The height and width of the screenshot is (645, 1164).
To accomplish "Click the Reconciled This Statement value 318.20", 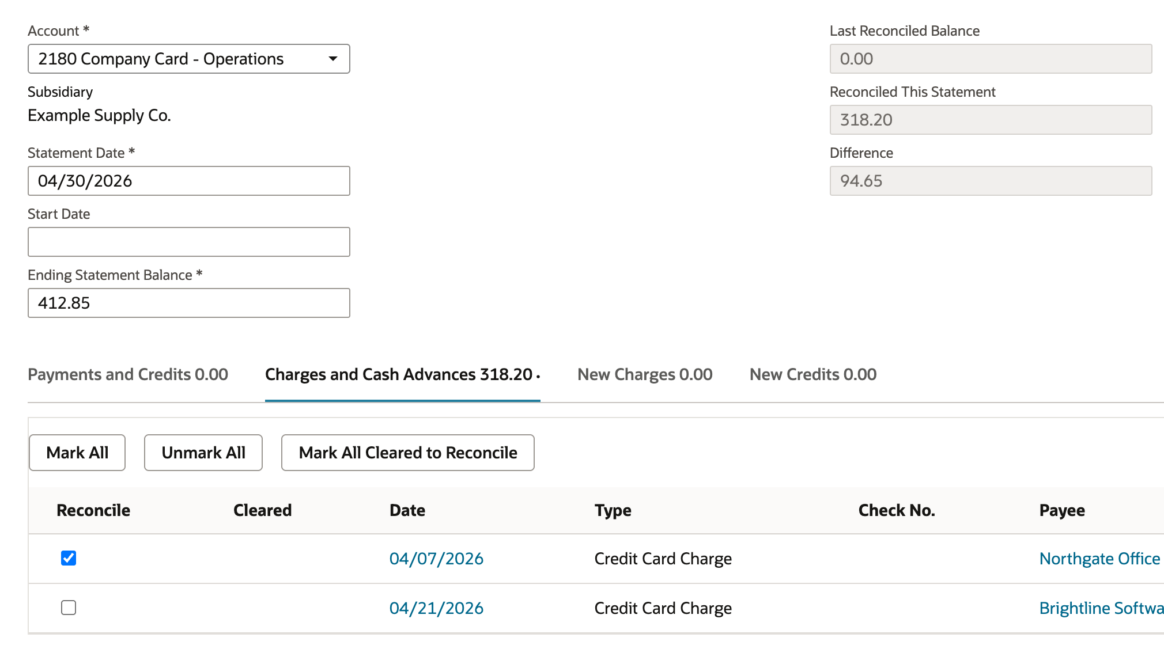I will tap(991, 120).
